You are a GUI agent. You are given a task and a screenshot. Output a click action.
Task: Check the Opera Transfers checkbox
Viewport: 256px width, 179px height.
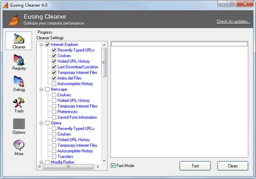(54, 156)
